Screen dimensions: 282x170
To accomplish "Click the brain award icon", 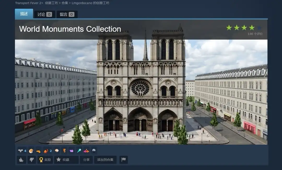I will [x=57, y=151].
